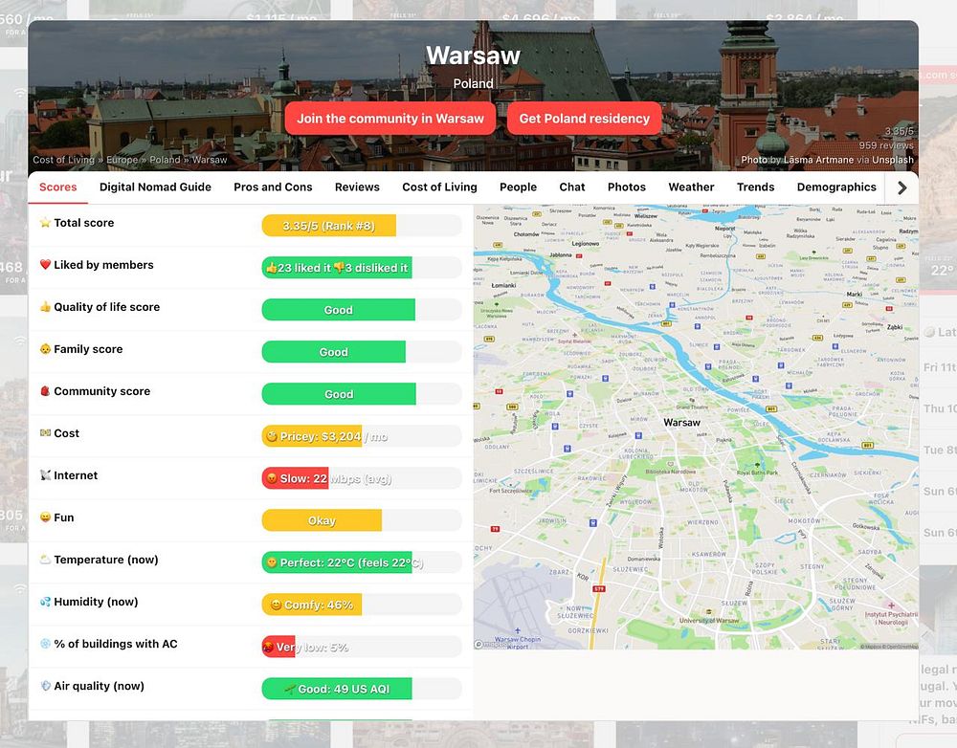Viewport: 957px width, 748px height.
Task: Click the % of buildings with AC label
Action: tap(116, 644)
